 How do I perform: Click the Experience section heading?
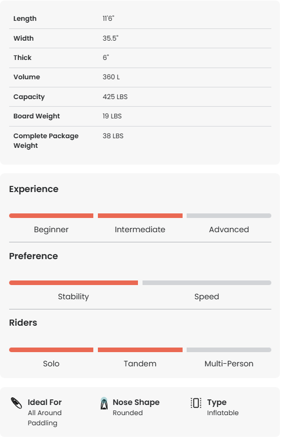34,189
